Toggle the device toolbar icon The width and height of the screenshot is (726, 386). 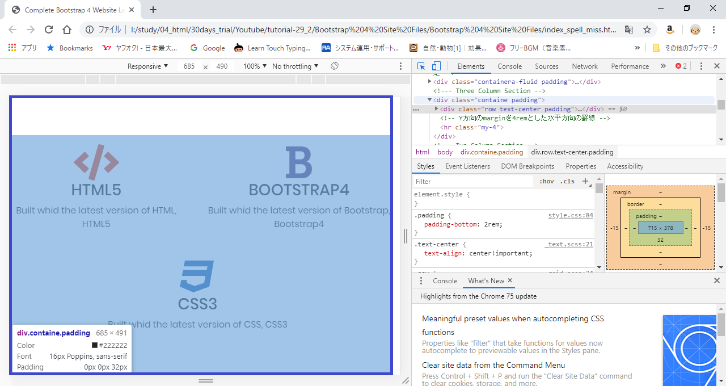click(436, 66)
